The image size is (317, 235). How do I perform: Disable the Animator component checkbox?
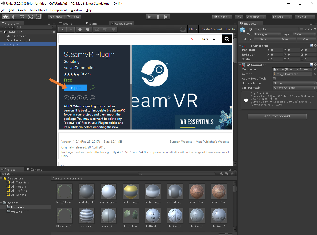click(248, 65)
